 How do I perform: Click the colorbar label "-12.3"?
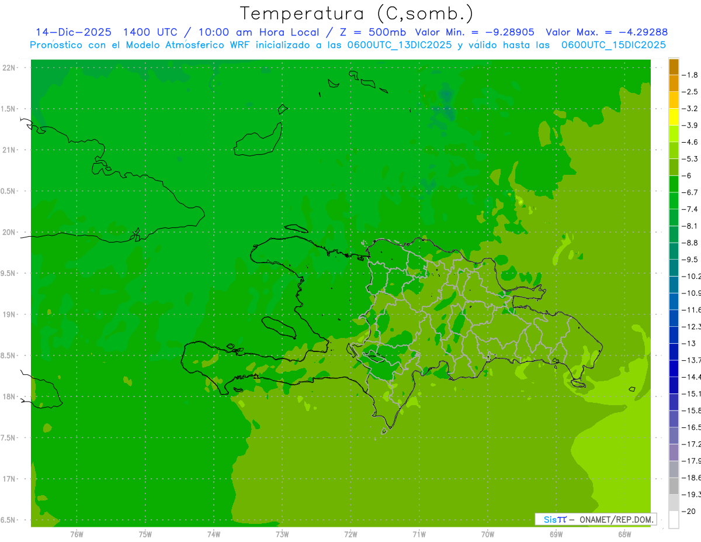tap(692, 326)
